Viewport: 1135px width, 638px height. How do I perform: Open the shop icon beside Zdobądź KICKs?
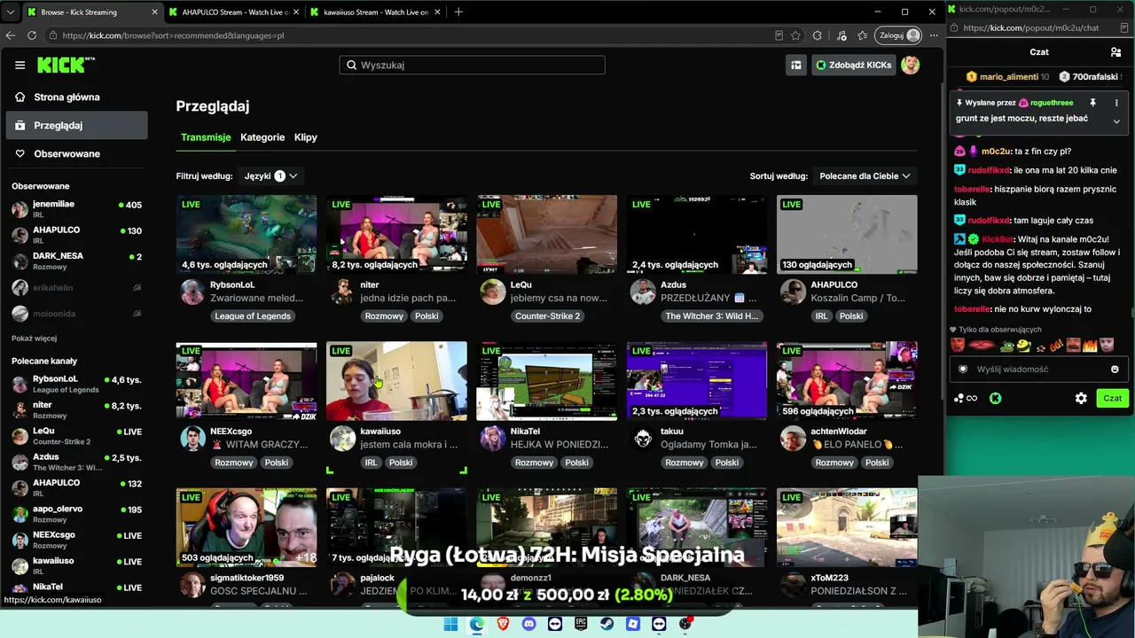click(796, 65)
